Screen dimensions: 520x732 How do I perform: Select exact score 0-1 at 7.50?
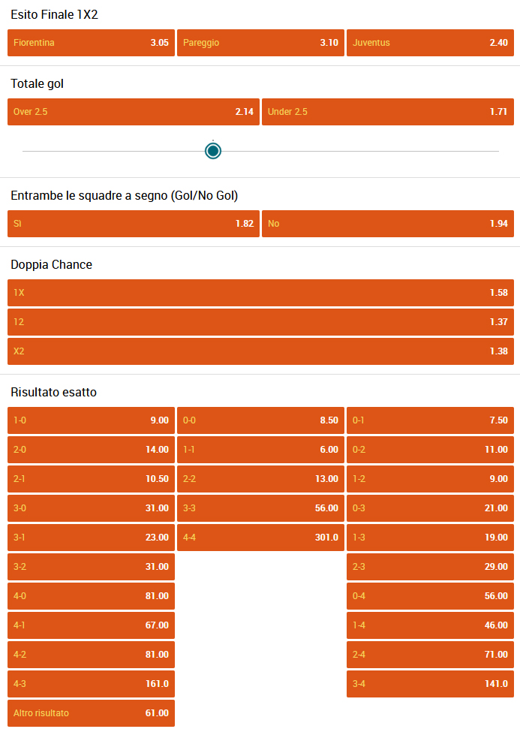click(x=430, y=420)
